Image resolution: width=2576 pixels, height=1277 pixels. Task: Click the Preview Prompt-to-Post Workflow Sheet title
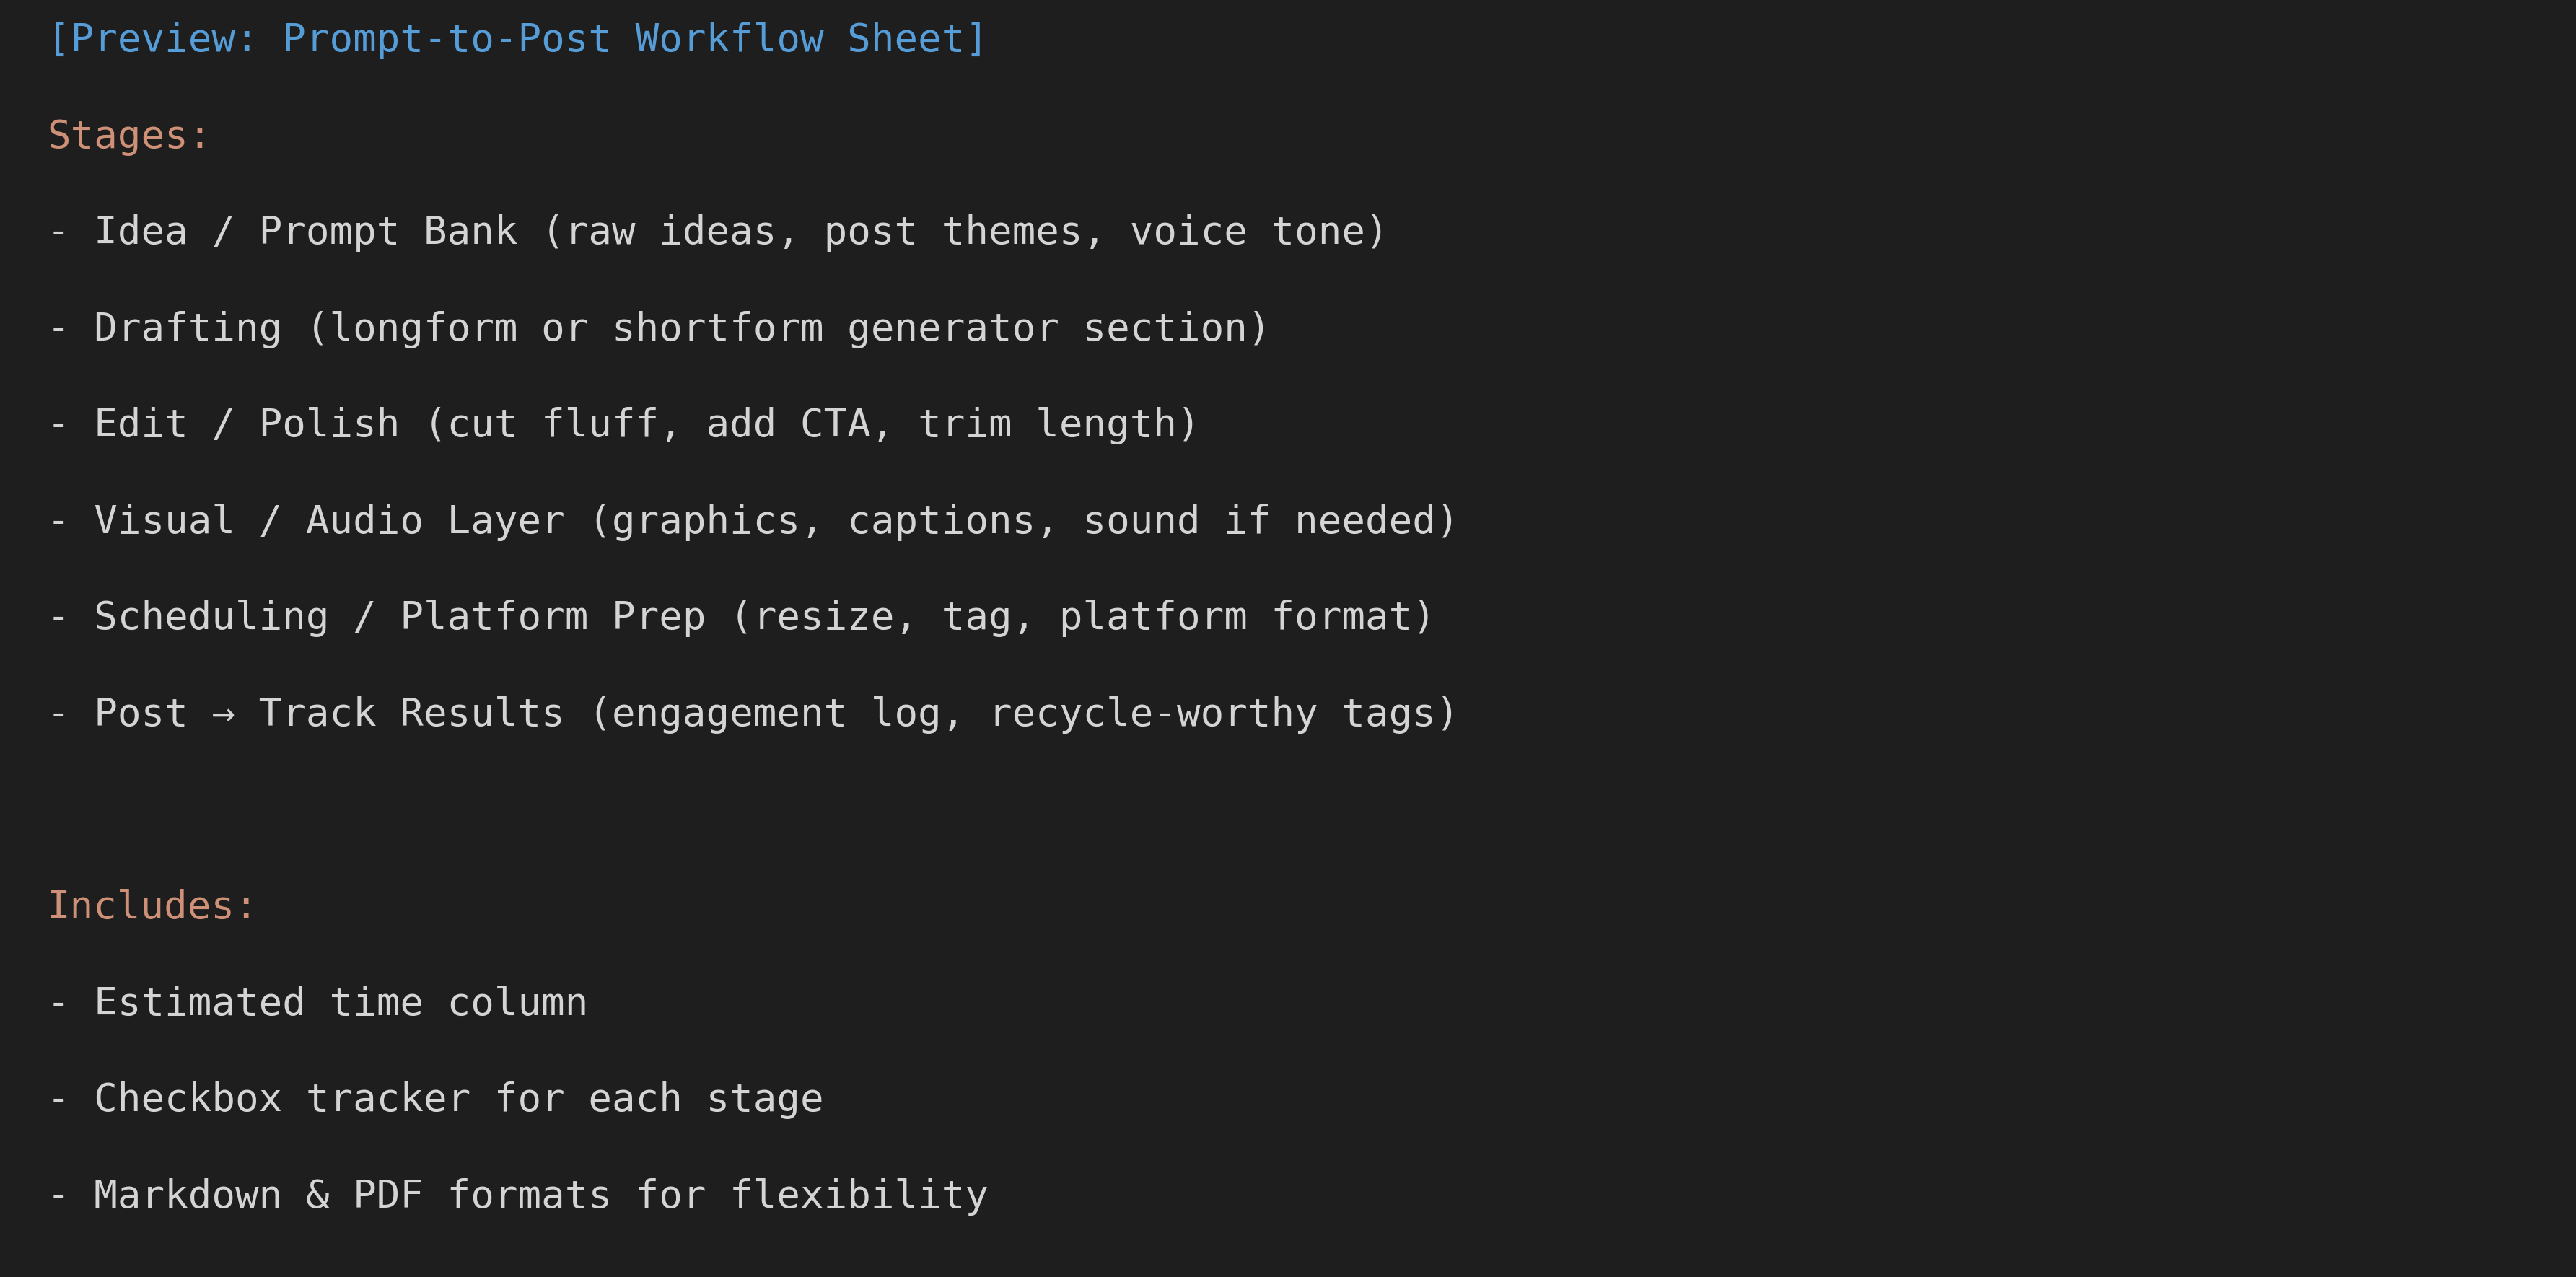tap(517, 39)
